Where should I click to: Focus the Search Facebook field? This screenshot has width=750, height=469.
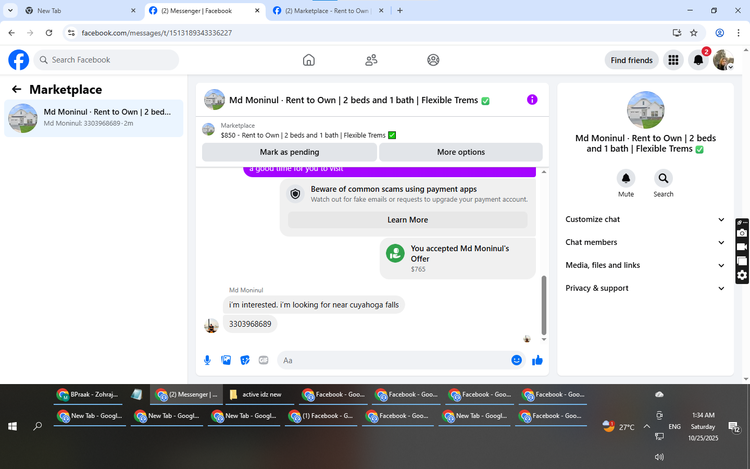[106, 60]
